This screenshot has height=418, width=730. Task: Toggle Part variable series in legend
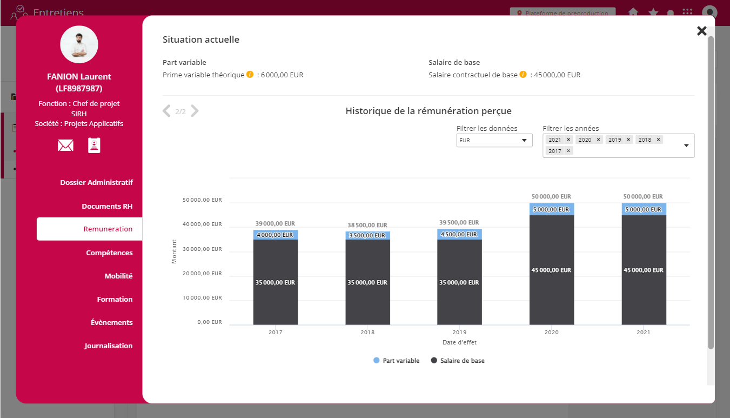click(396, 361)
